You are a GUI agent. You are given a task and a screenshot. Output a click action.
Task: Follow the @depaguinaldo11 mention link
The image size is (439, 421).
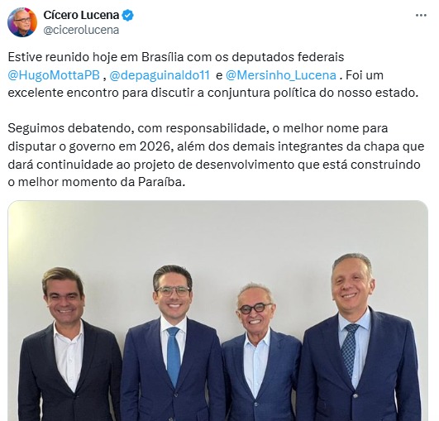pyautogui.click(x=160, y=75)
